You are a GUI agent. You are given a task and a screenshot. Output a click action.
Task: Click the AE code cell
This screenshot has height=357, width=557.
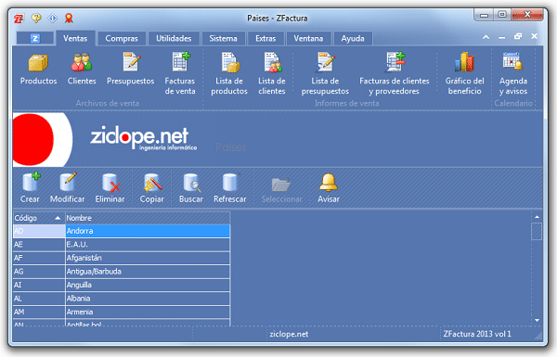tap(39, 245)
